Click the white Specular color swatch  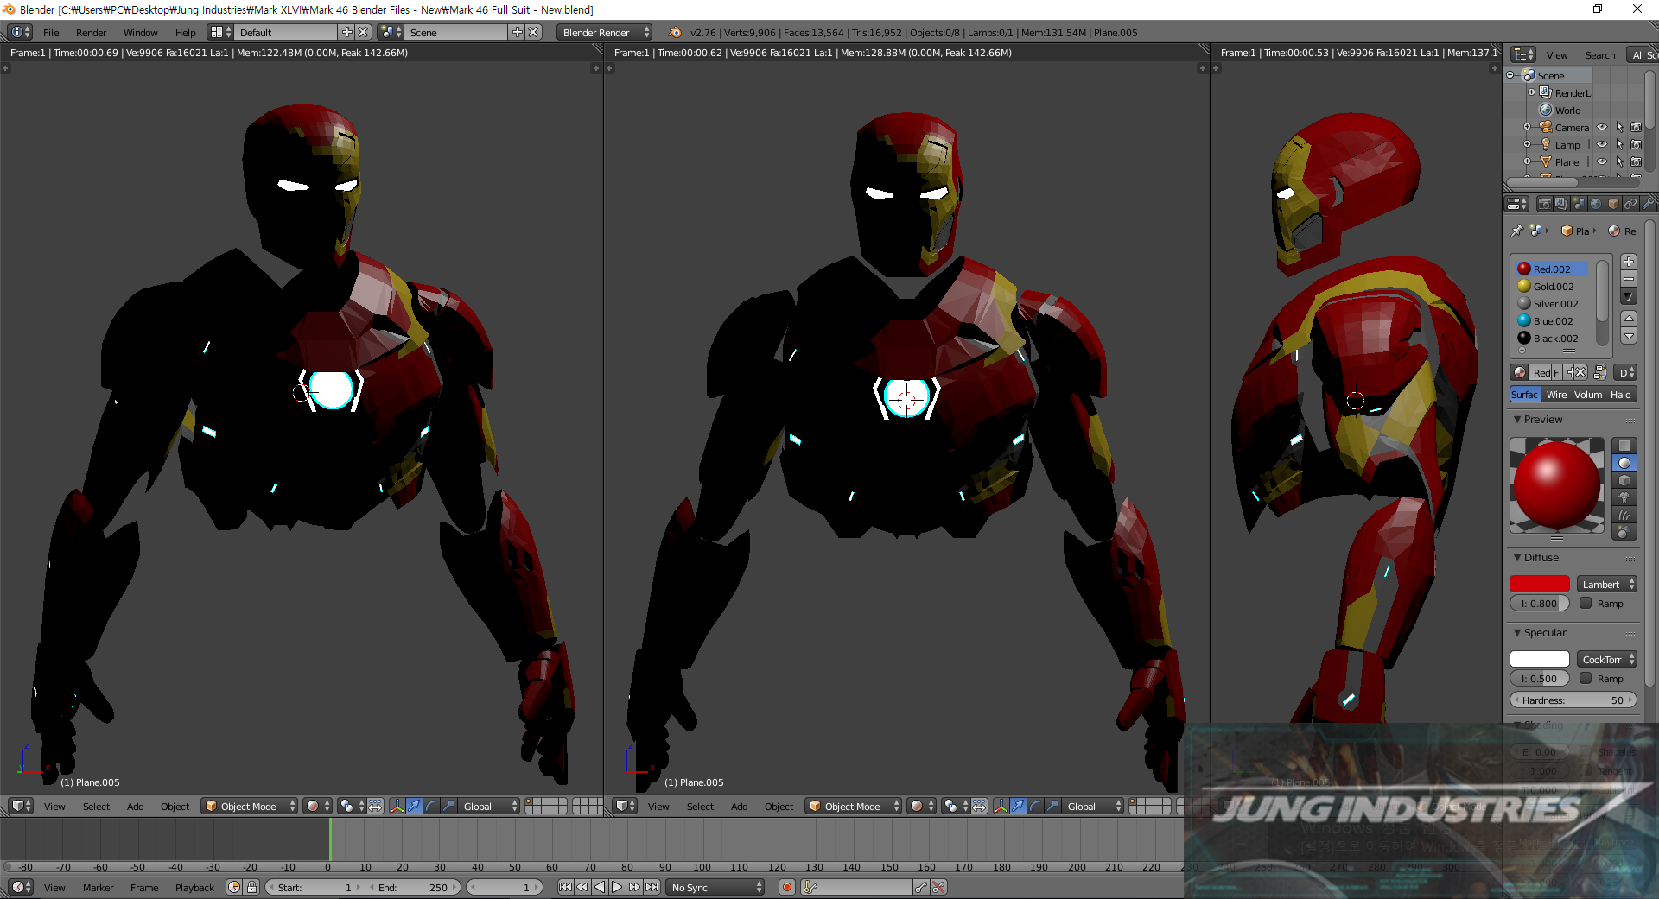[1539, 659]
